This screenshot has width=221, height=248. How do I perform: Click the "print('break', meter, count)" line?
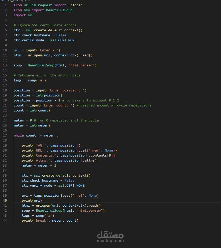coord(50,221)
